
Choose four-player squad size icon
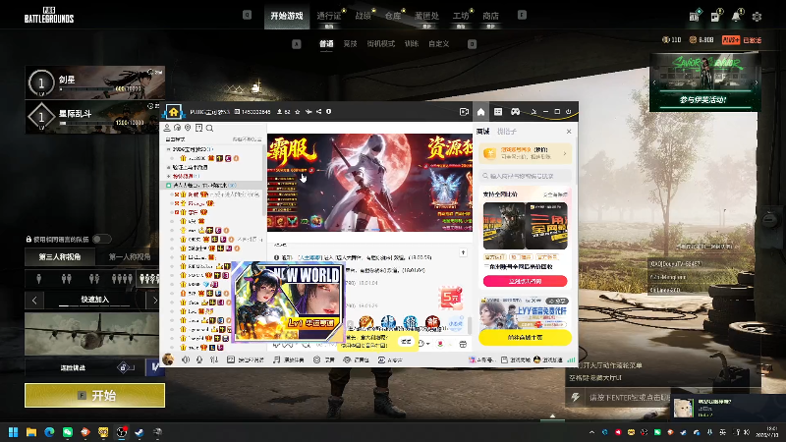[122, 279]
